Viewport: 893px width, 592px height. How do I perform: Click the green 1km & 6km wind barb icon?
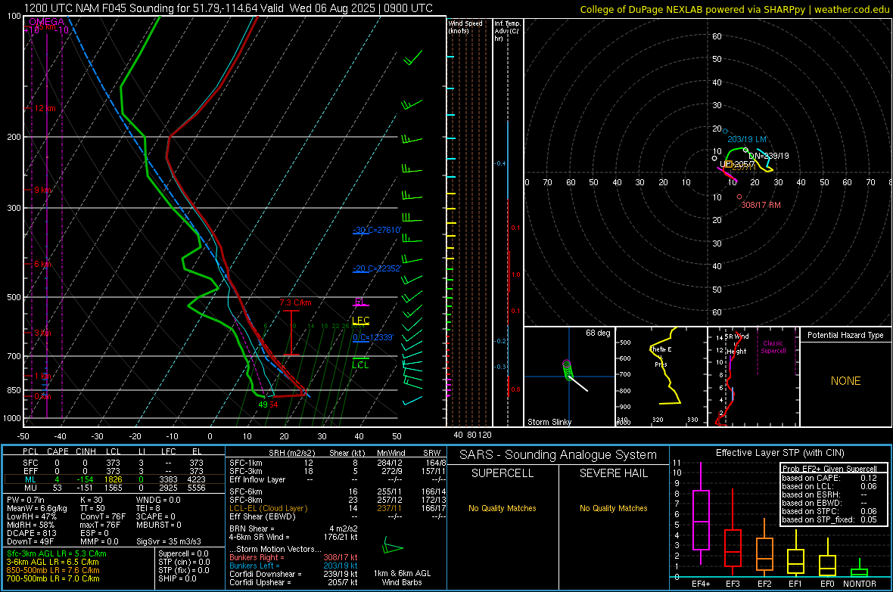(x=393, y=545)
